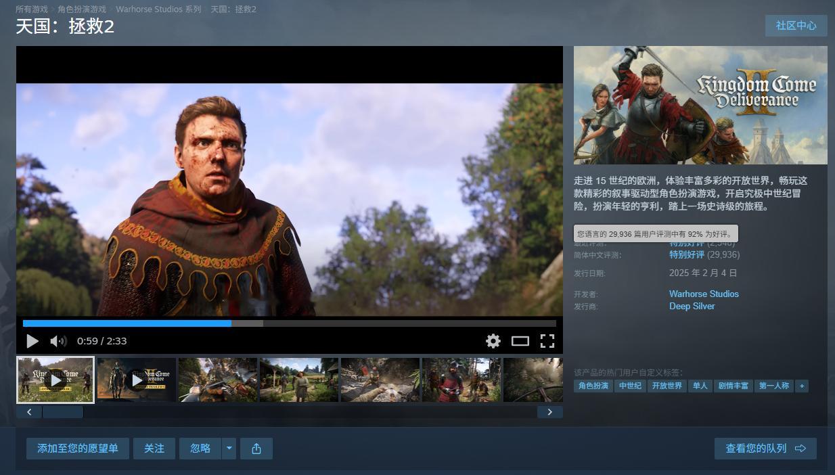Open video settings gear
The image size is (835, 475).
(493, 341)
